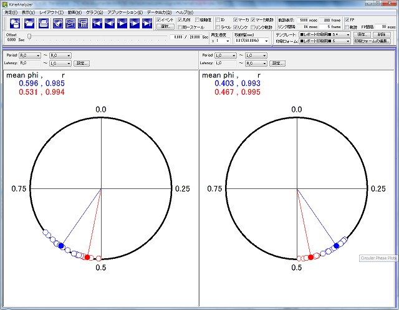The height and width of the screenshot is (310, 399).
Task: Click right plot red value 0.467
Action: pyautogui.click(x=224, y=92)
